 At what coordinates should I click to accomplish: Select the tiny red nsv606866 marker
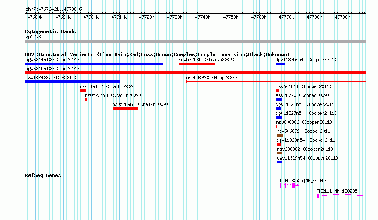pyautogui.click(x=277, y=126)
